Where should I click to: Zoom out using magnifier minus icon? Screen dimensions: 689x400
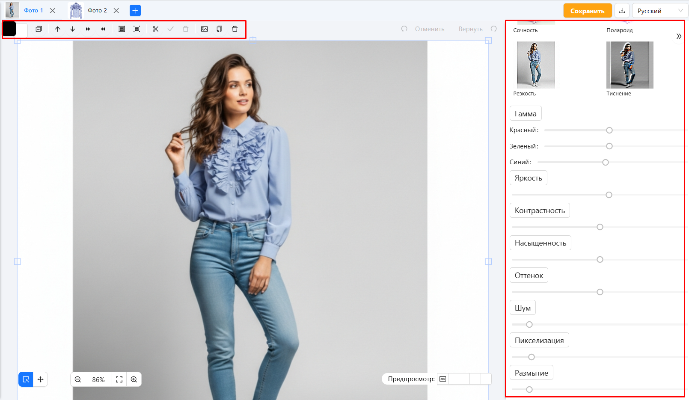[x=78, y=379]
